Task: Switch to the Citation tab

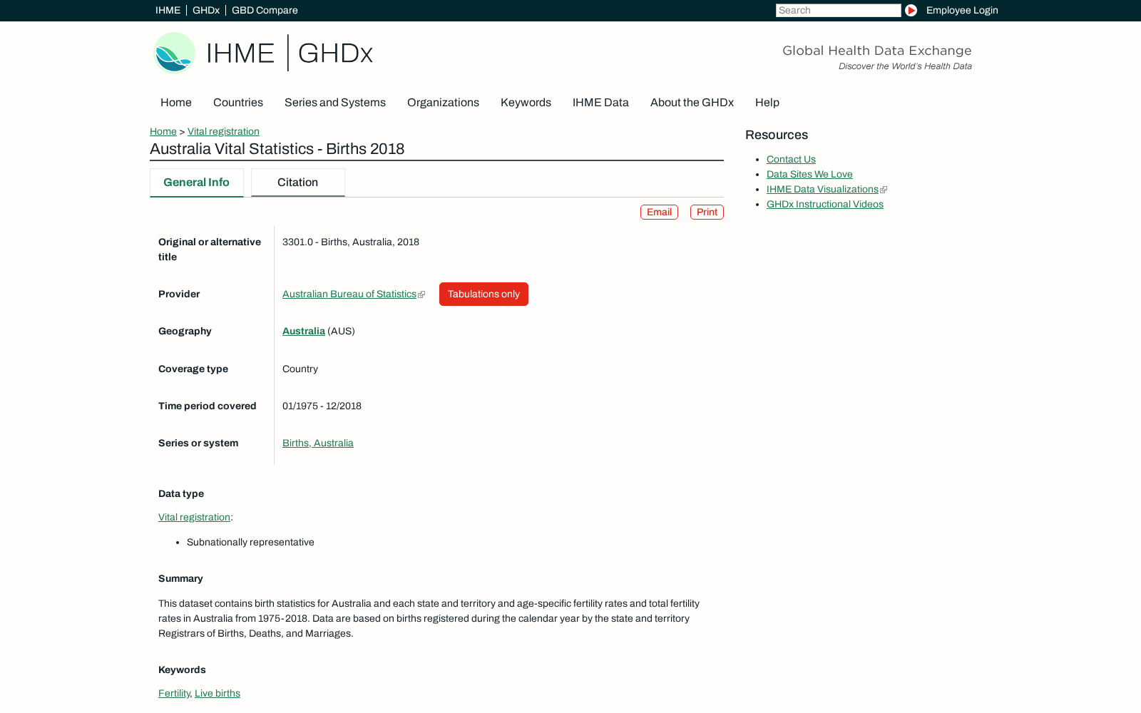Action: (298, 183)
